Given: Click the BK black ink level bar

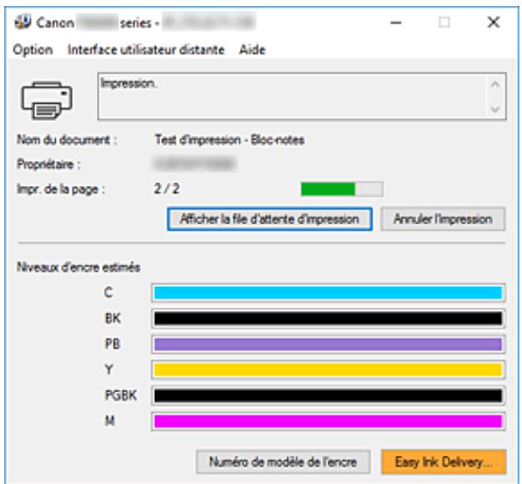Looking at the screenshot, I should [x=328, y=319].
